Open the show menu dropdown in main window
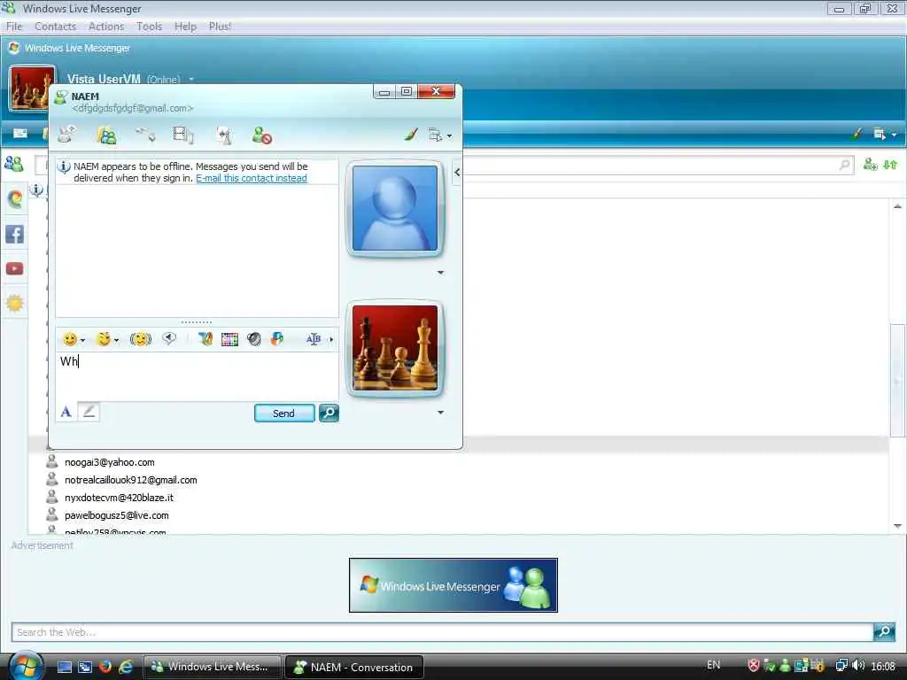Viewport: 907px width, 680px height. click(x=885, y=135)
